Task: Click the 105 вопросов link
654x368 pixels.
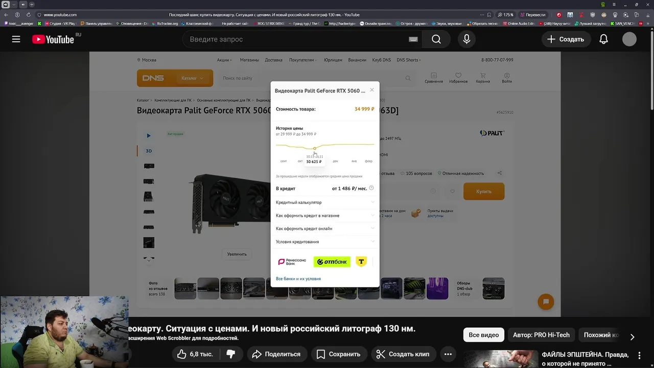Action: [x=416, y=173]
